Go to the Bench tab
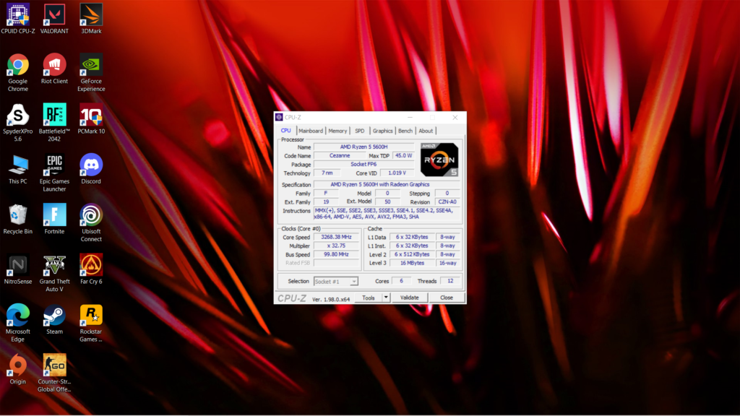 point(405,131)
